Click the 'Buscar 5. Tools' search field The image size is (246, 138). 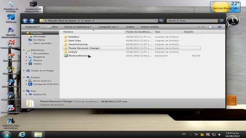(x=192, y=21)
